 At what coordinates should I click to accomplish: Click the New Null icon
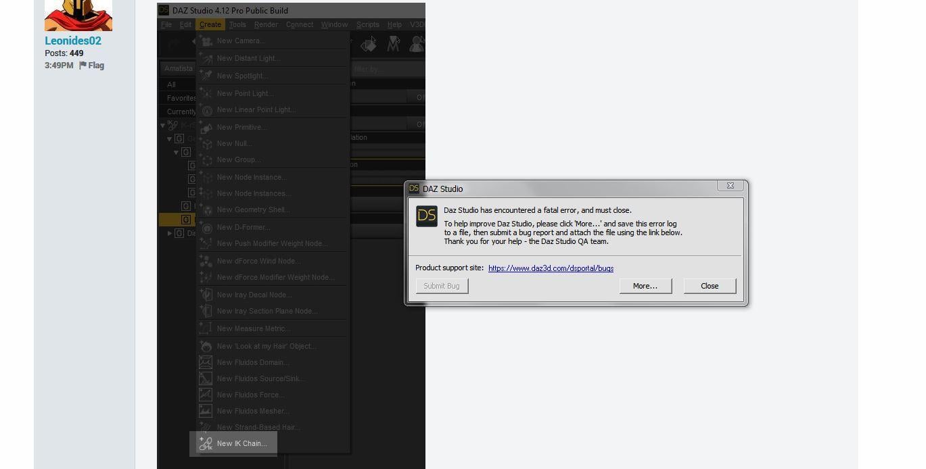coord(206,143)
